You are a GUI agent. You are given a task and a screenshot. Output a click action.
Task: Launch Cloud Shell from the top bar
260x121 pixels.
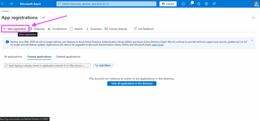point(183,4)
